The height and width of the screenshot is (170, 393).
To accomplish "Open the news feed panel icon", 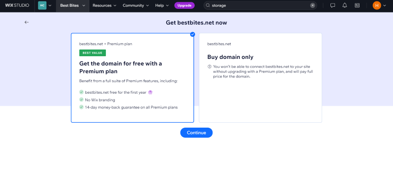I will 357,5.
